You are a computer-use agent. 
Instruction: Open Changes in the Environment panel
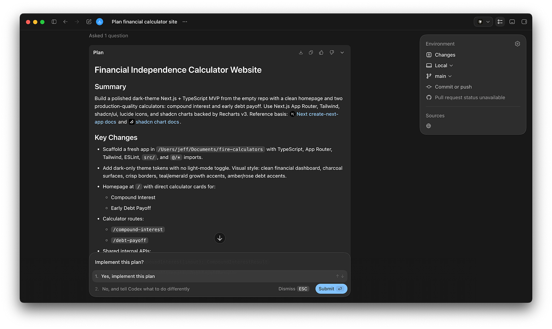(441, 55)
